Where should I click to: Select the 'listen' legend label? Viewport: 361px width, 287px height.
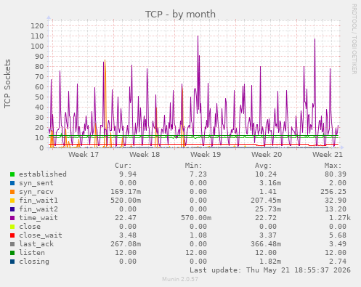(32, 253)
